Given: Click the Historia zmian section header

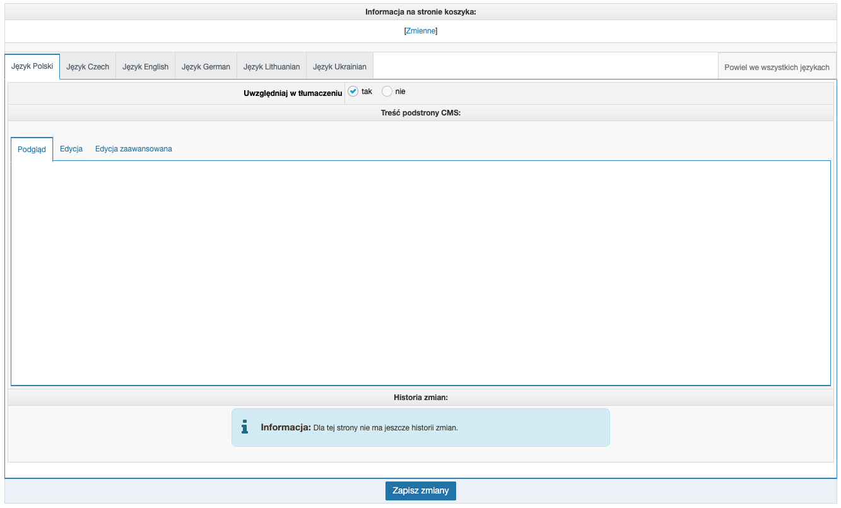Looking at the screenshot, I should click(420, 398).
